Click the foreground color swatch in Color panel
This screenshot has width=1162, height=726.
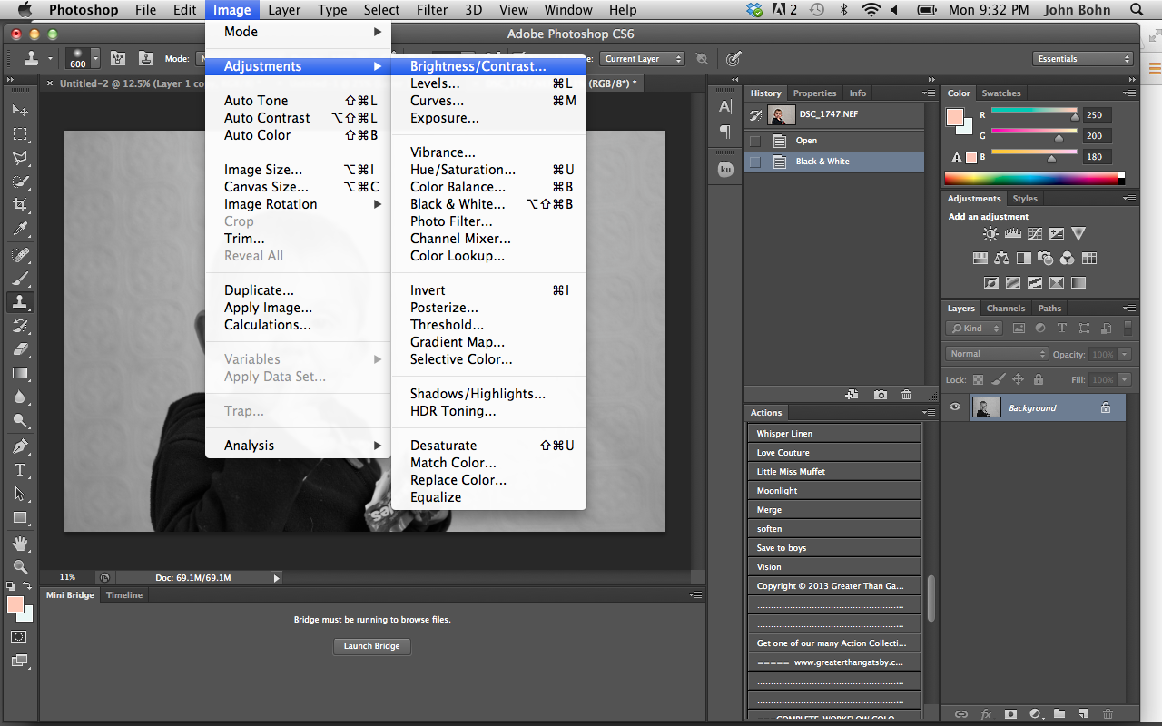(x=954, y=117)
